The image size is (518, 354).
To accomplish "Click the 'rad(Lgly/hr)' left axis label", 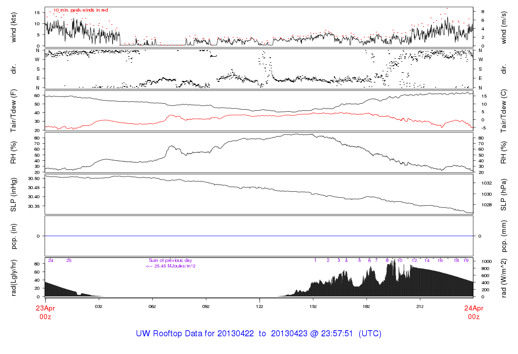I will (14, 278).
